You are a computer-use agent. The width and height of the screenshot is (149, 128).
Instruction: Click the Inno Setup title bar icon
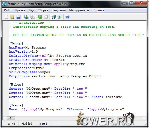click(4, 4)
